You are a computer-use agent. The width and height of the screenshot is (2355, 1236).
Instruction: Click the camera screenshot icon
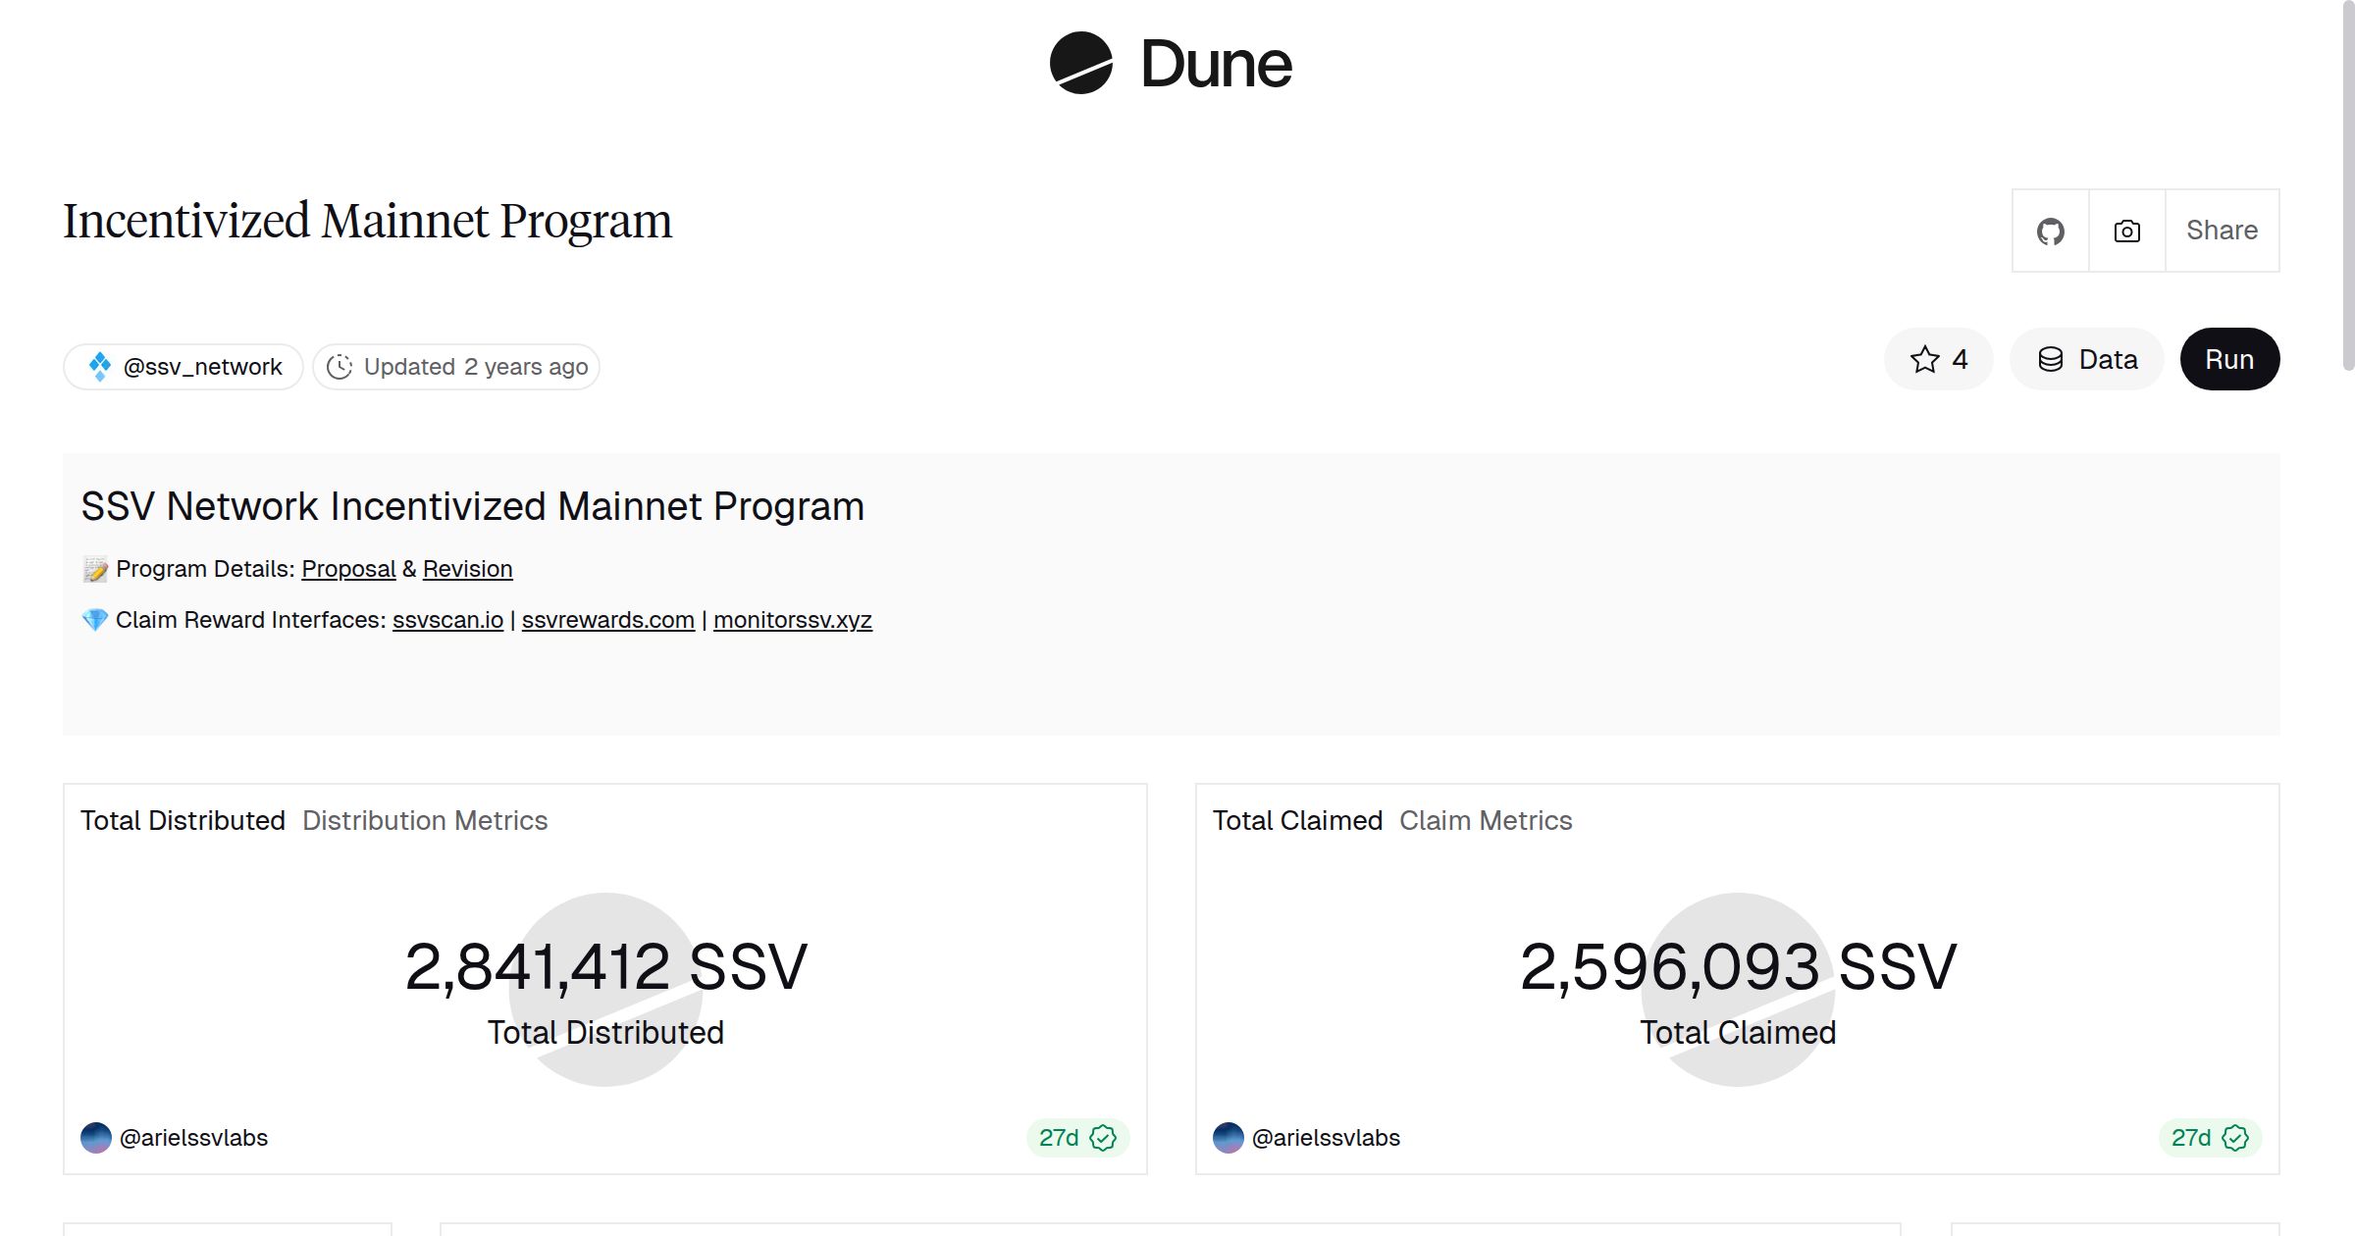tap(2127, 231)
